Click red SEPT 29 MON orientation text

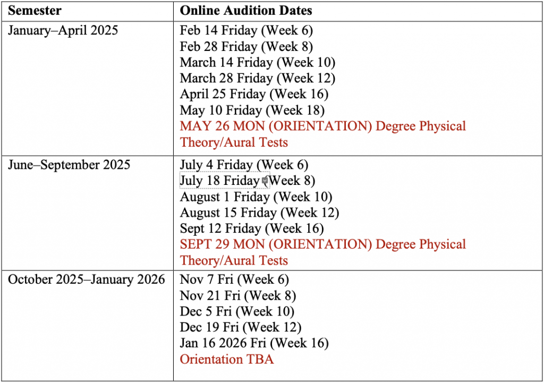(322, 252)
